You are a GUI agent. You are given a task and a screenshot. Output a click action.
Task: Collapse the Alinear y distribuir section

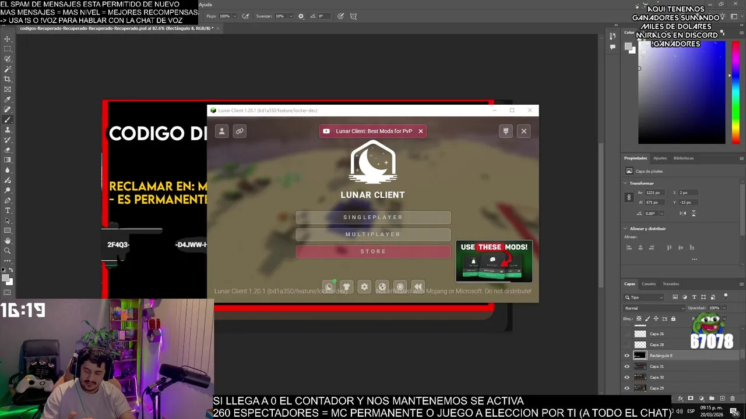(625, 229)
